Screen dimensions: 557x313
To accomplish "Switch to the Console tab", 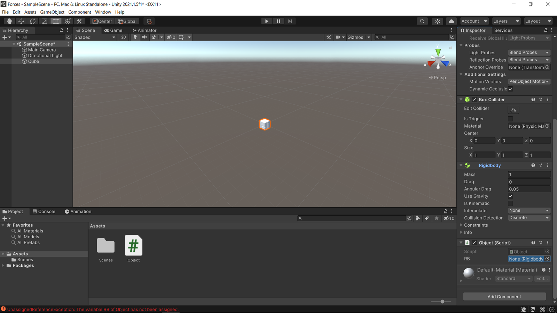I will [44, 211].
